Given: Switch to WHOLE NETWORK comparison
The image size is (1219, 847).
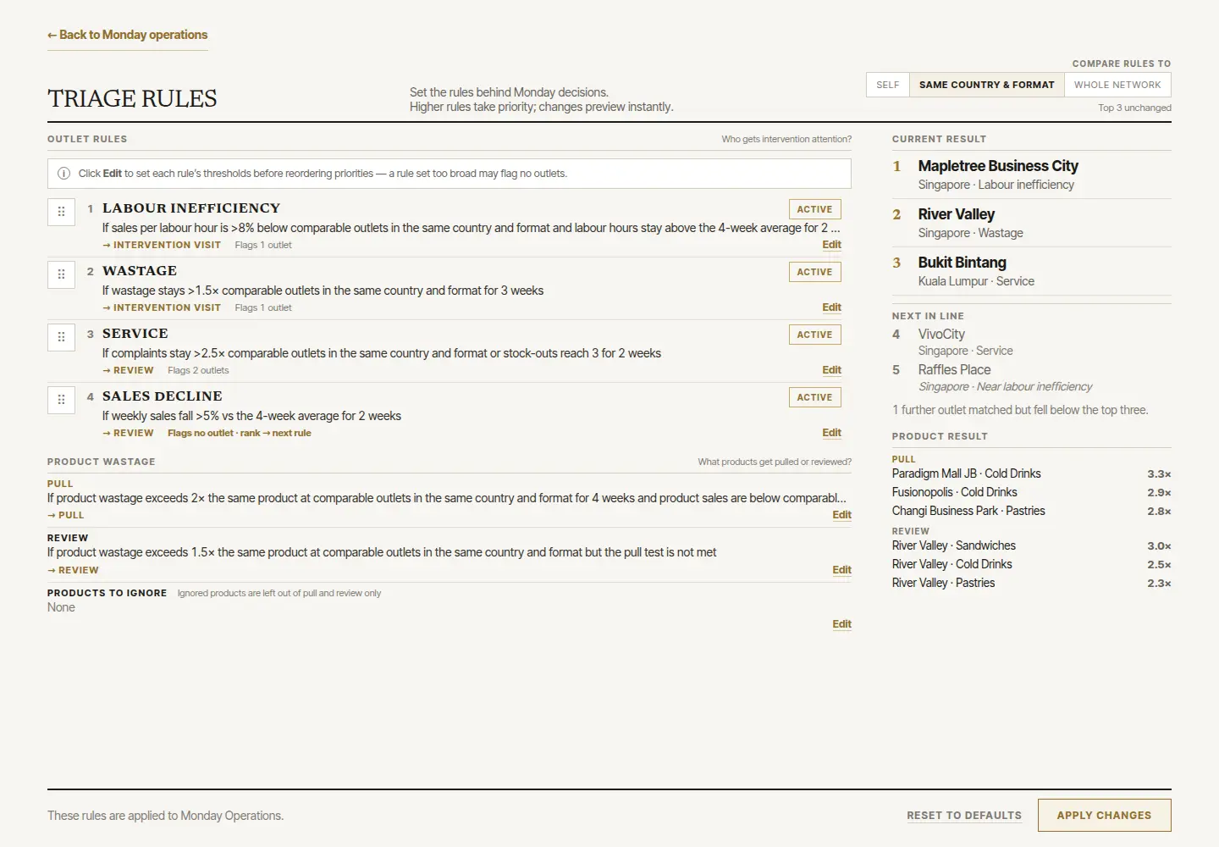Looking at the screenshot, I should point(1117,85).
